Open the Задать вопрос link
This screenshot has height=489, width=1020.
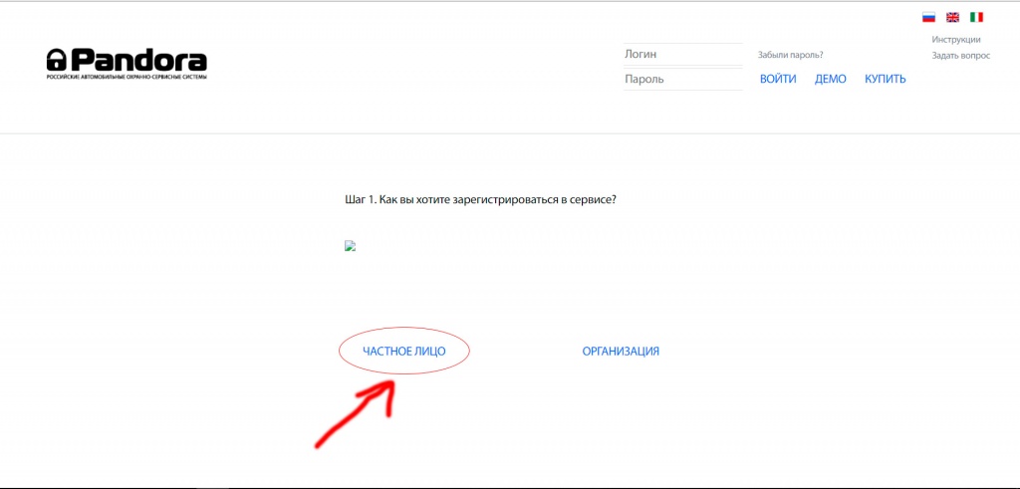point(960,56)
